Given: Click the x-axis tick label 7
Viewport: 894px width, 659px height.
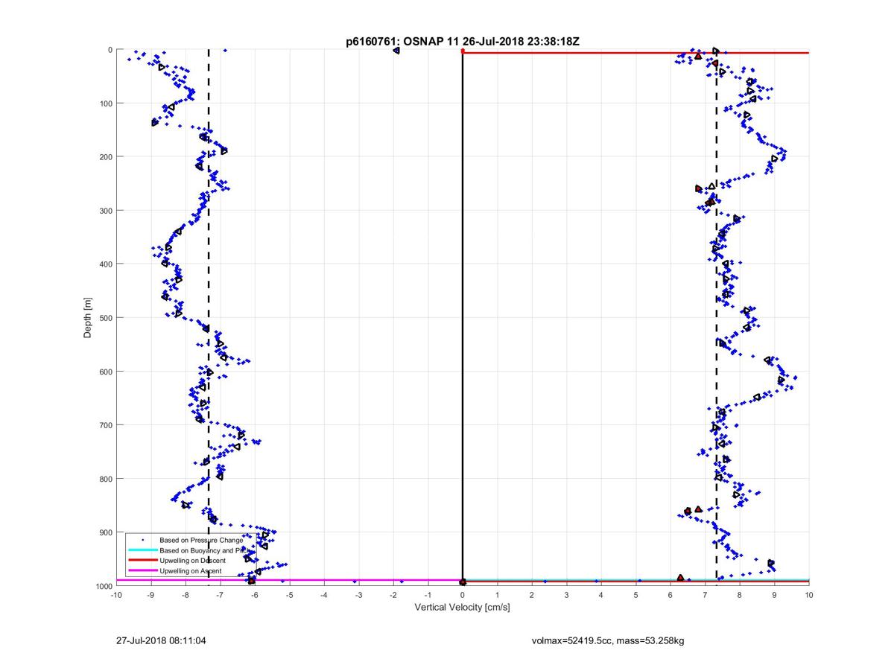Looking at the screenshot, I should 705,595.
